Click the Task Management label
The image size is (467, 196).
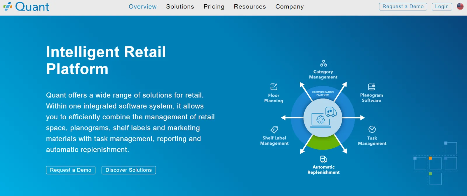coord(372,141)
